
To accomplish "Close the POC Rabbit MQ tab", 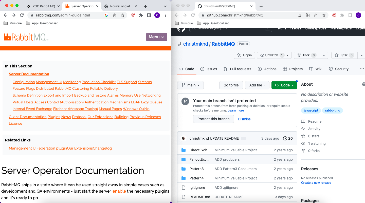I will pyautogui.click(x=59, y=6).
